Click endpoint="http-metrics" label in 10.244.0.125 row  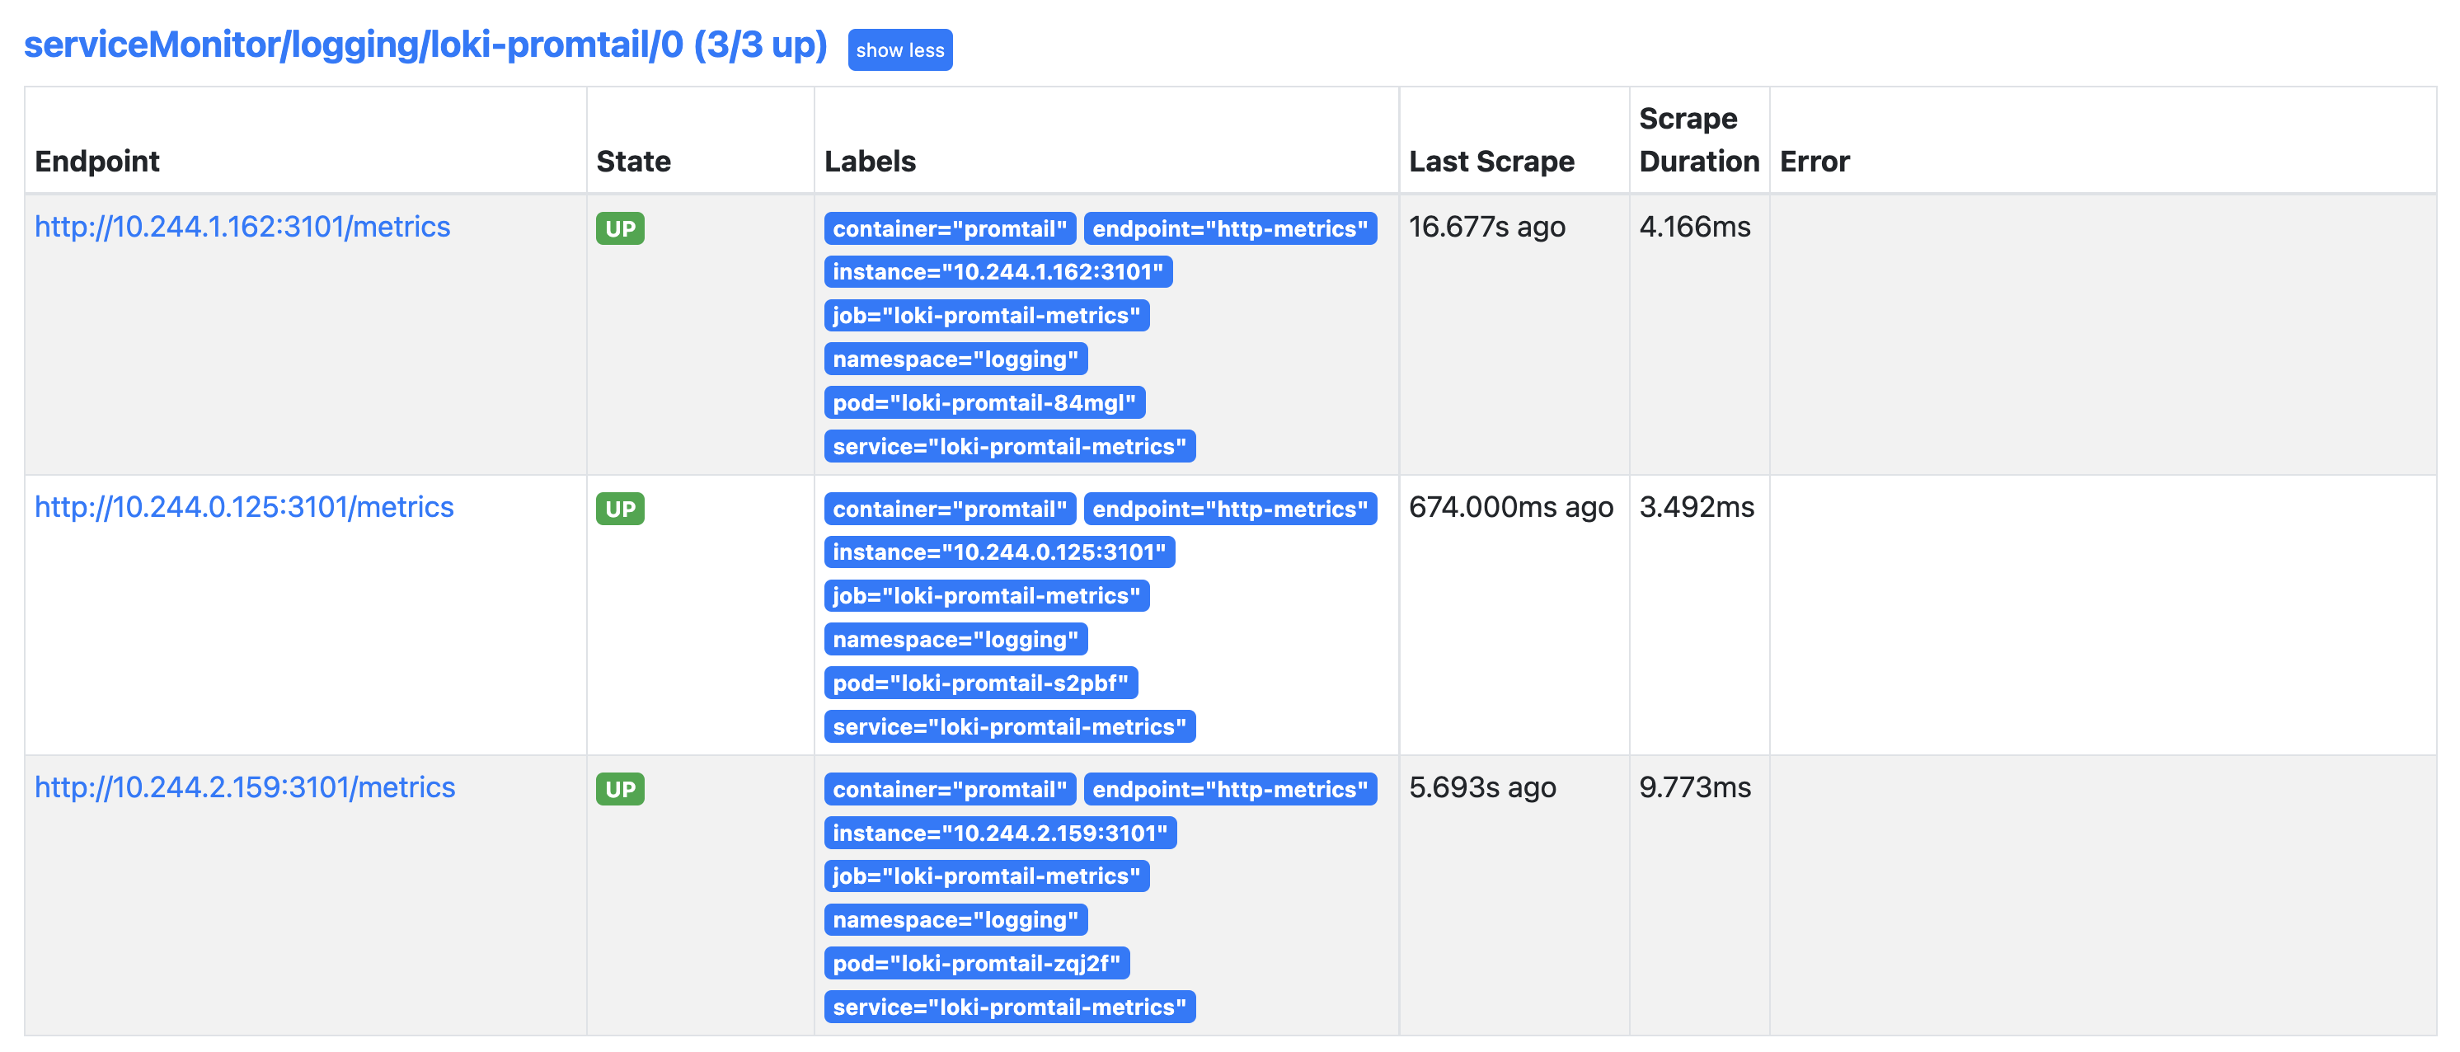[1230, 510]
